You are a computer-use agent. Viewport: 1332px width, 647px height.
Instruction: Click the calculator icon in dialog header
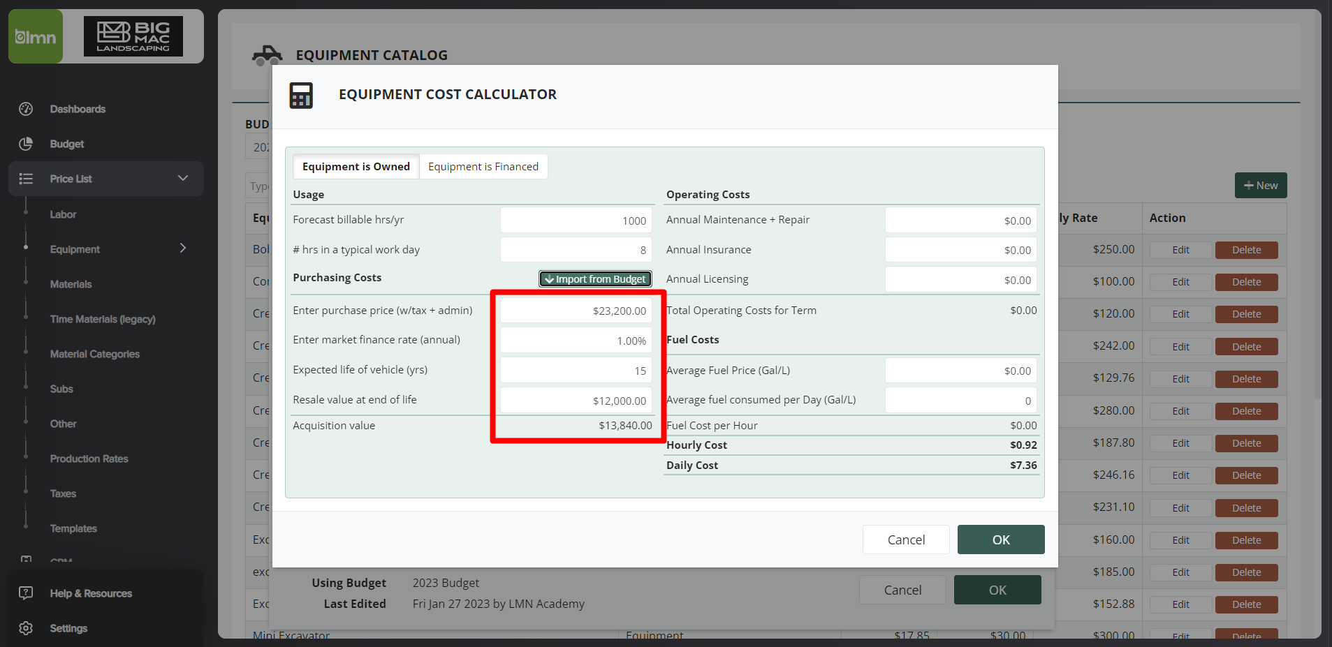[301, 95]
